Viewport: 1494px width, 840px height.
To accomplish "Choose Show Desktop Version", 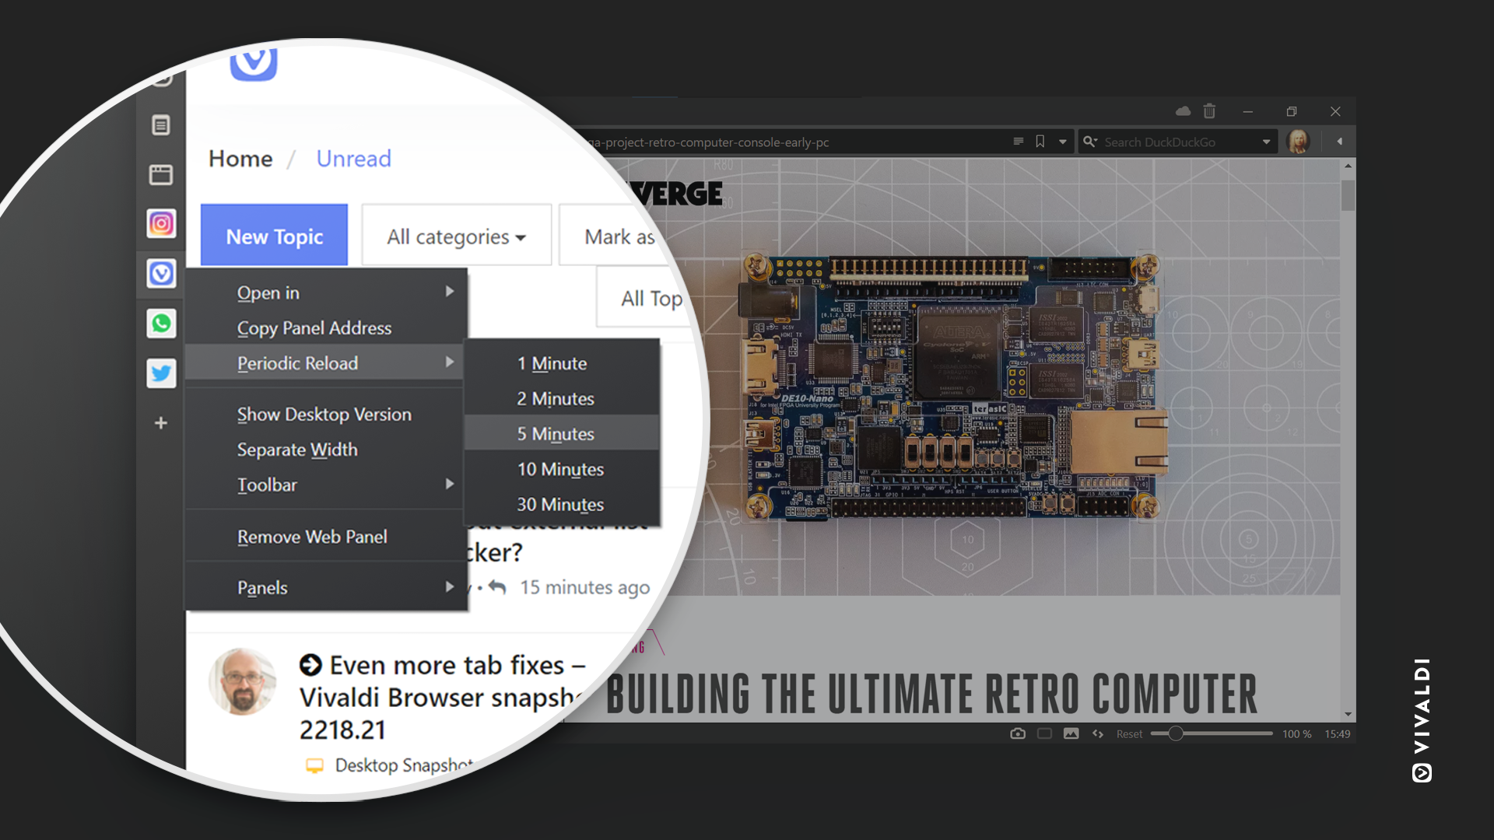I will 327,414.
